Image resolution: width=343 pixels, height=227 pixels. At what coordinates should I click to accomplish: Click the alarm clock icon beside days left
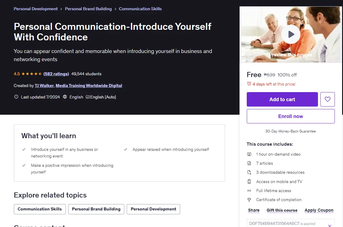249,84
